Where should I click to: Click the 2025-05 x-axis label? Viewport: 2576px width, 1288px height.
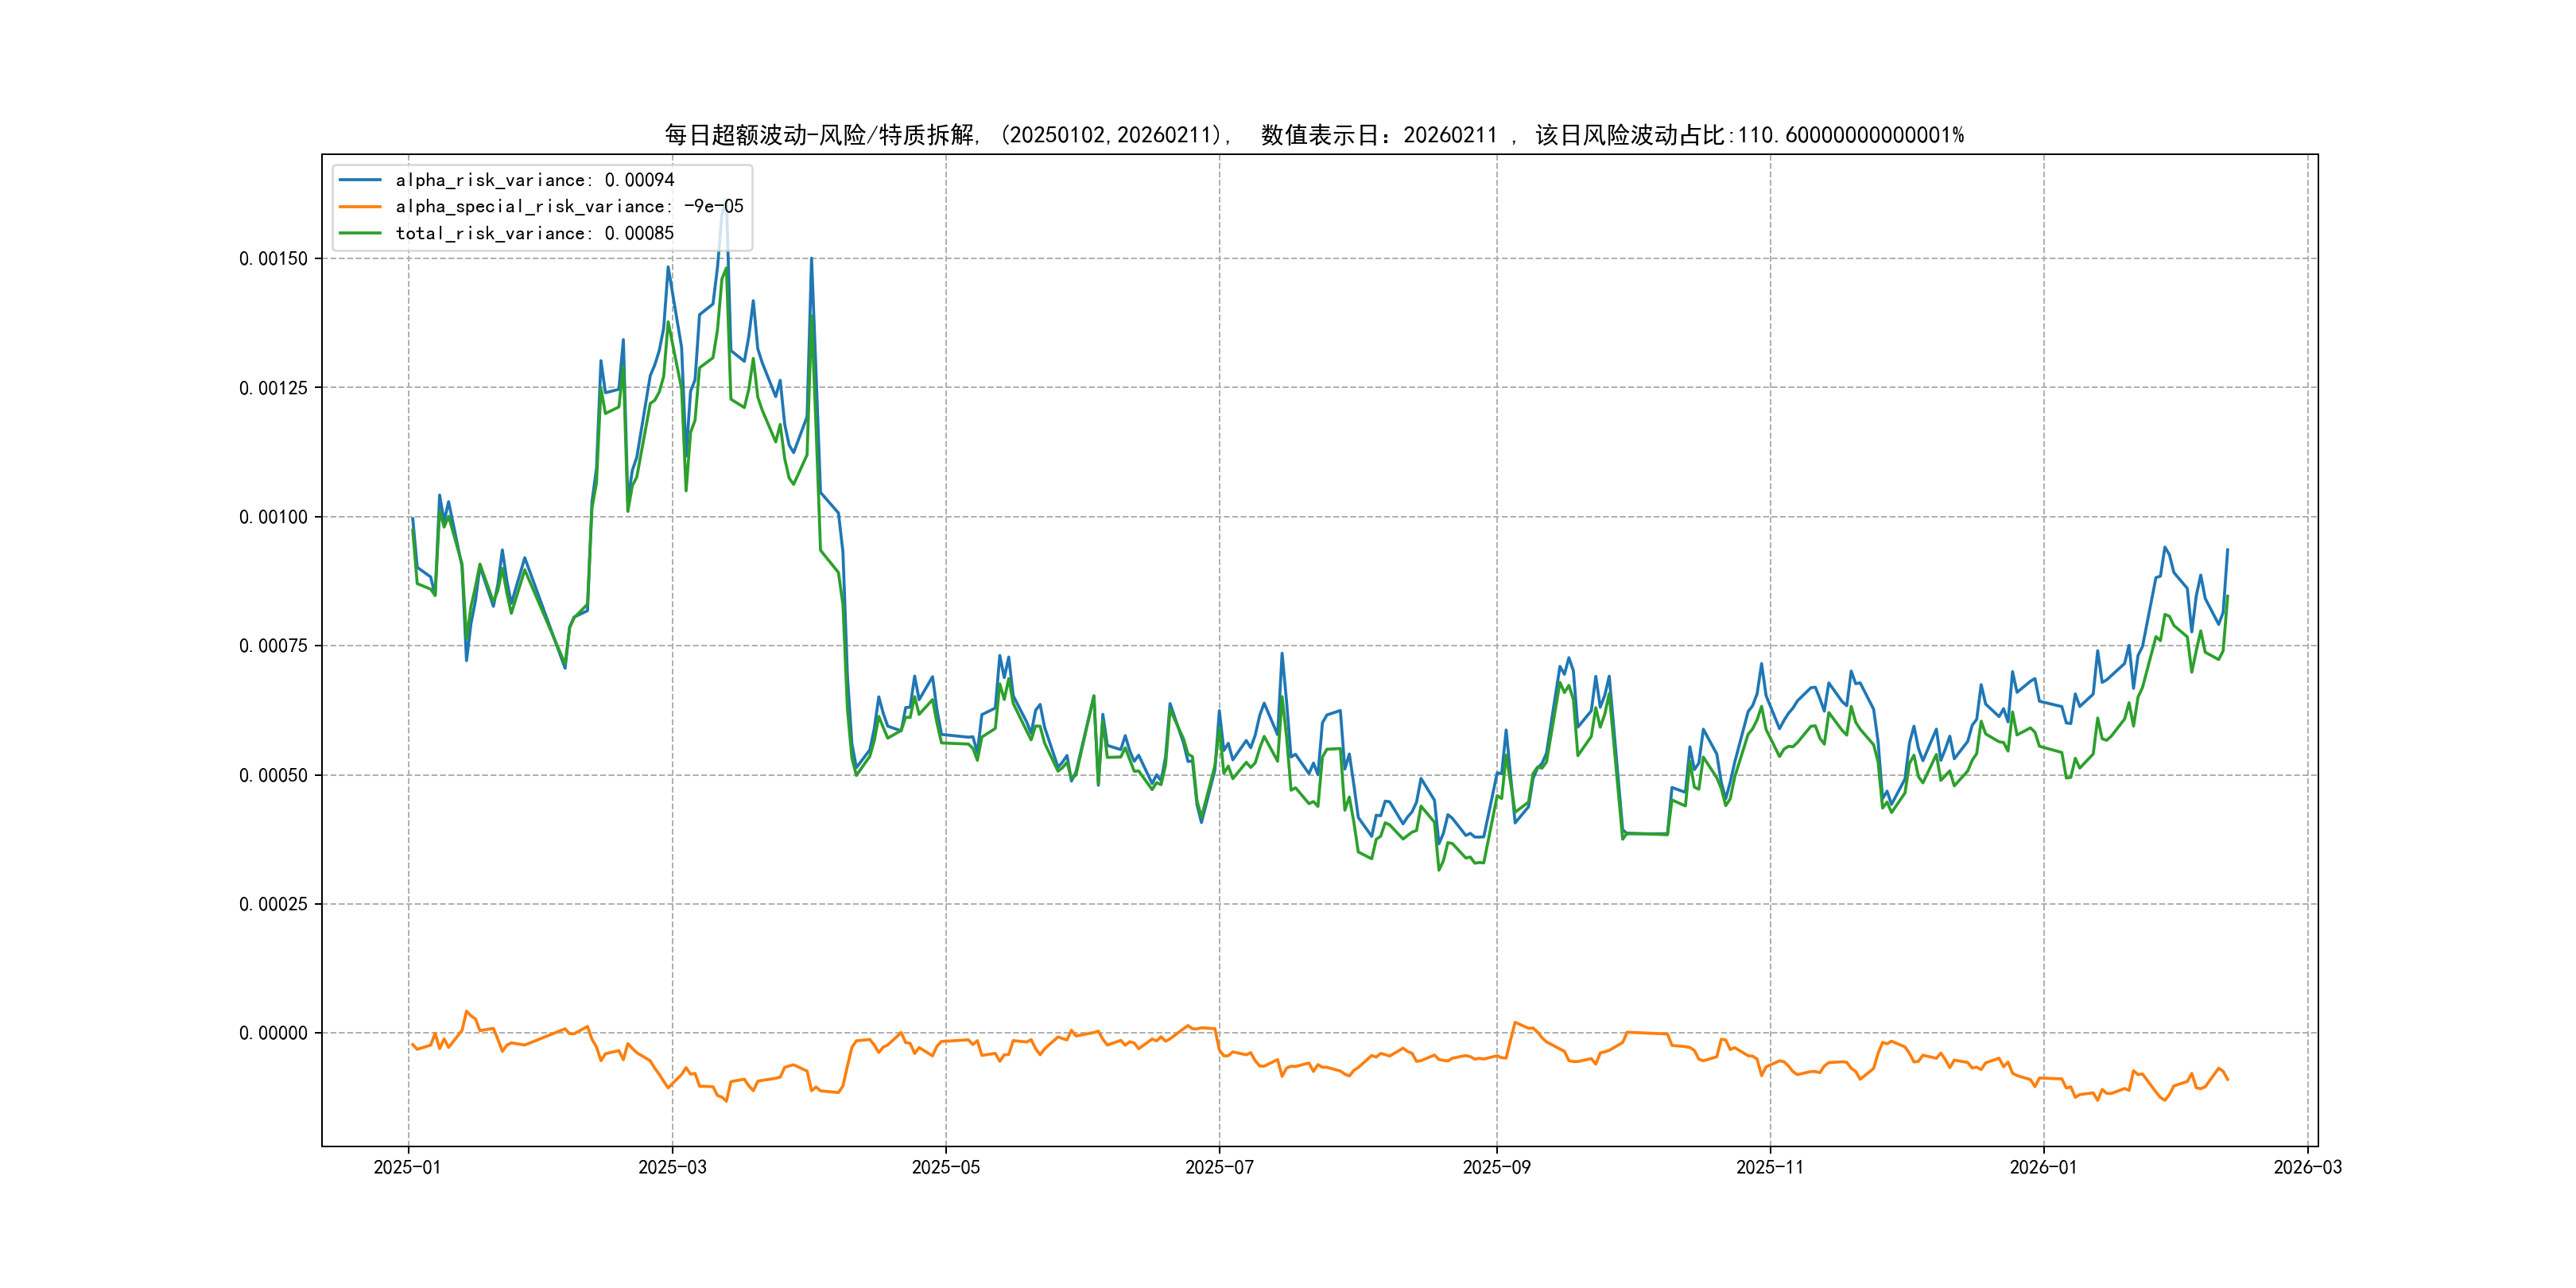click(945, 1167)
